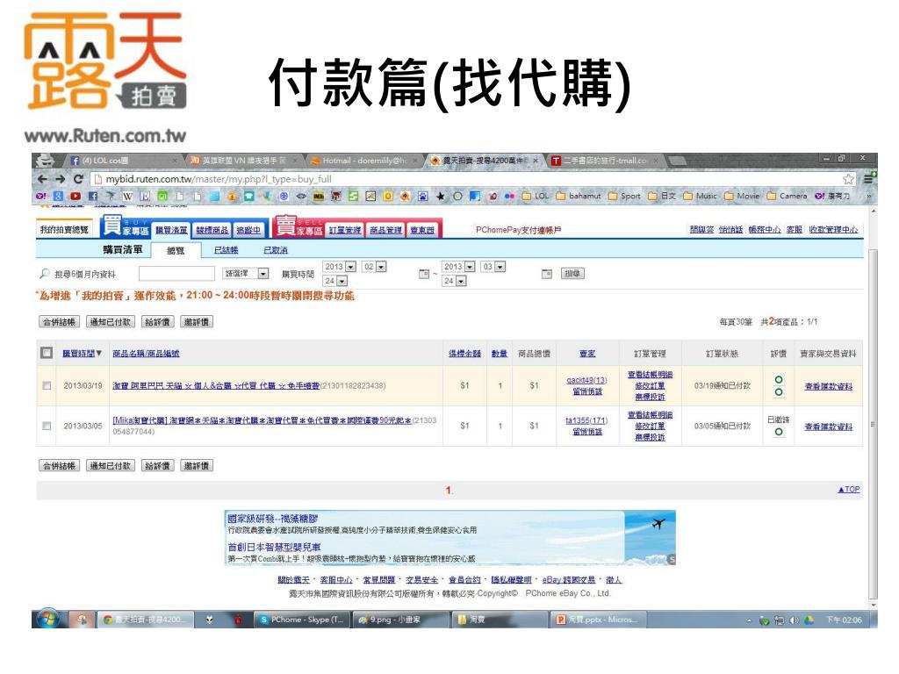
Task: Click the 搜尋 search button
Action: 572,274
